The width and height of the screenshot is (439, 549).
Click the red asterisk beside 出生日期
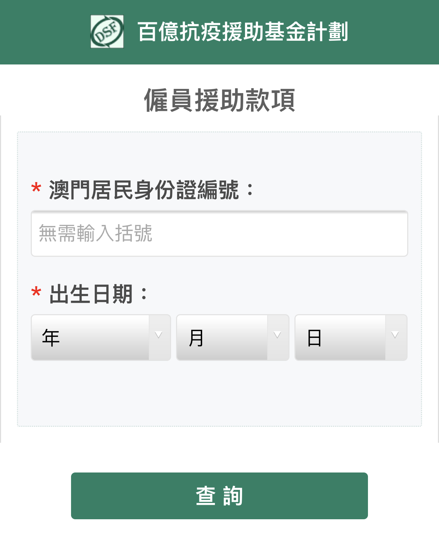click(x=36, y=293)
